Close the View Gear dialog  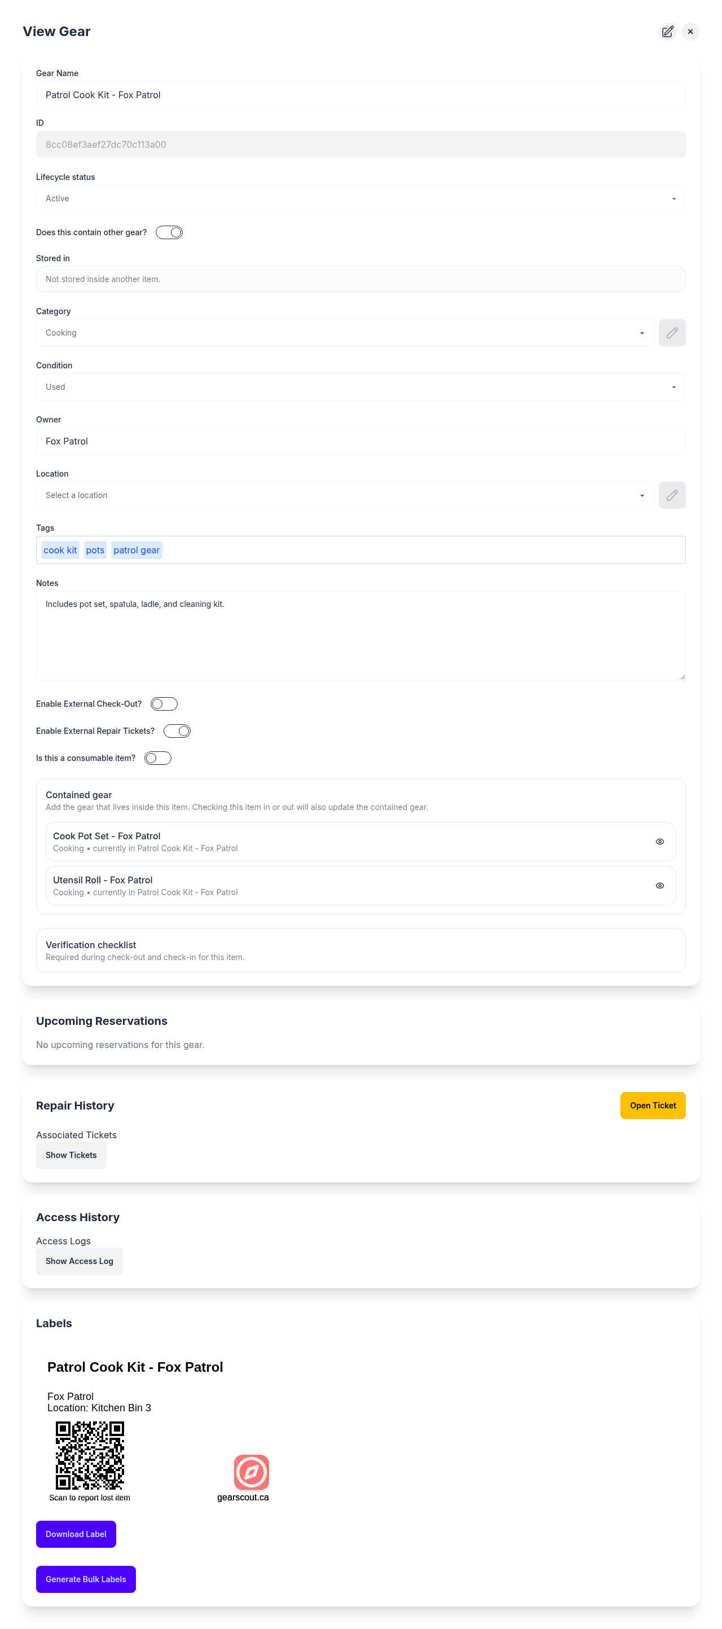690,32
